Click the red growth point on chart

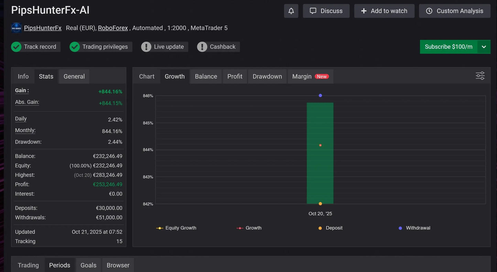coord(320,145)
